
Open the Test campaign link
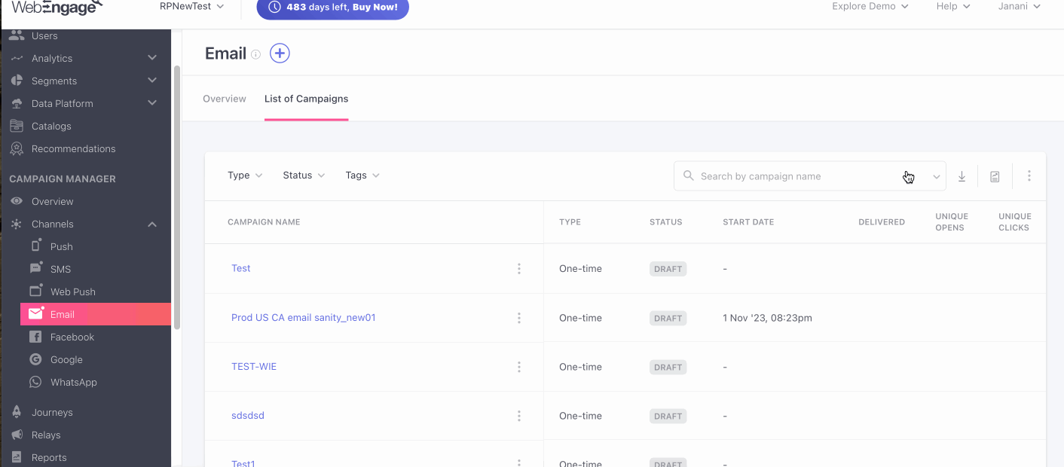click(x=241, y=268)
